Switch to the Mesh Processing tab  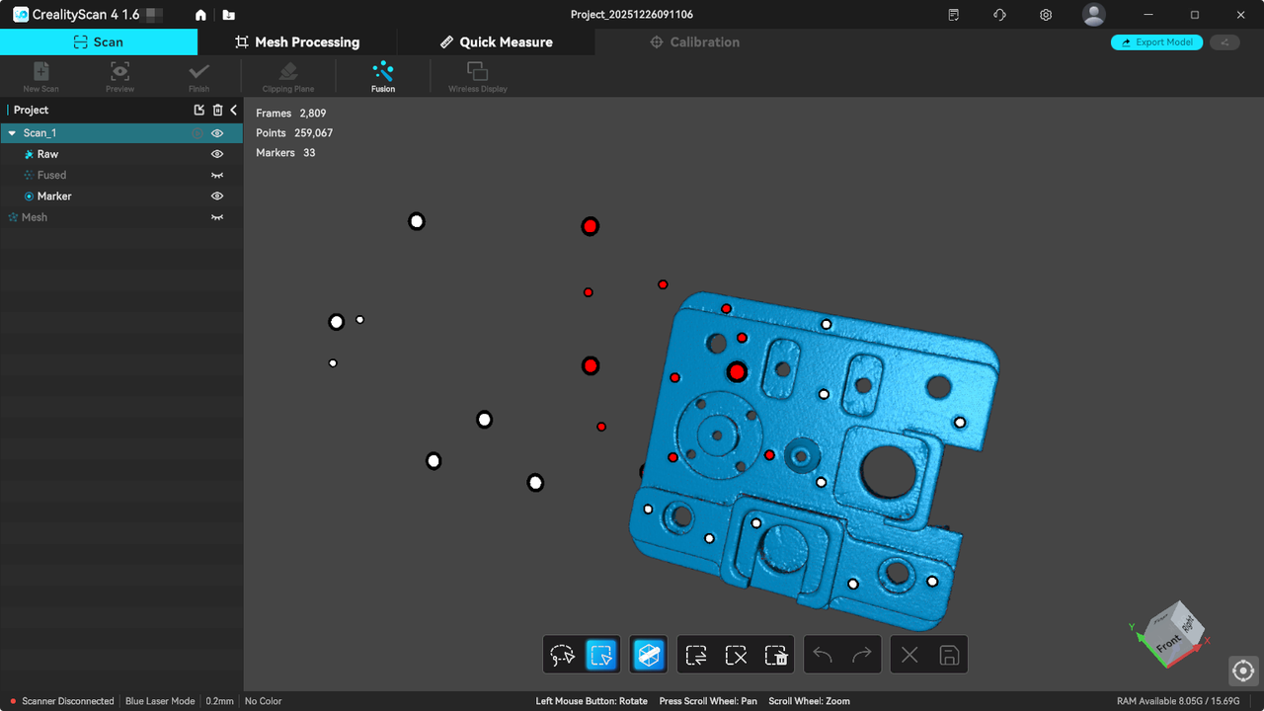pyautogui.click(x=297, y=42)
